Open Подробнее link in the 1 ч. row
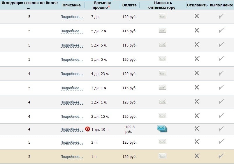This screenshot has width=234, height=164. [x=71, y=157]
